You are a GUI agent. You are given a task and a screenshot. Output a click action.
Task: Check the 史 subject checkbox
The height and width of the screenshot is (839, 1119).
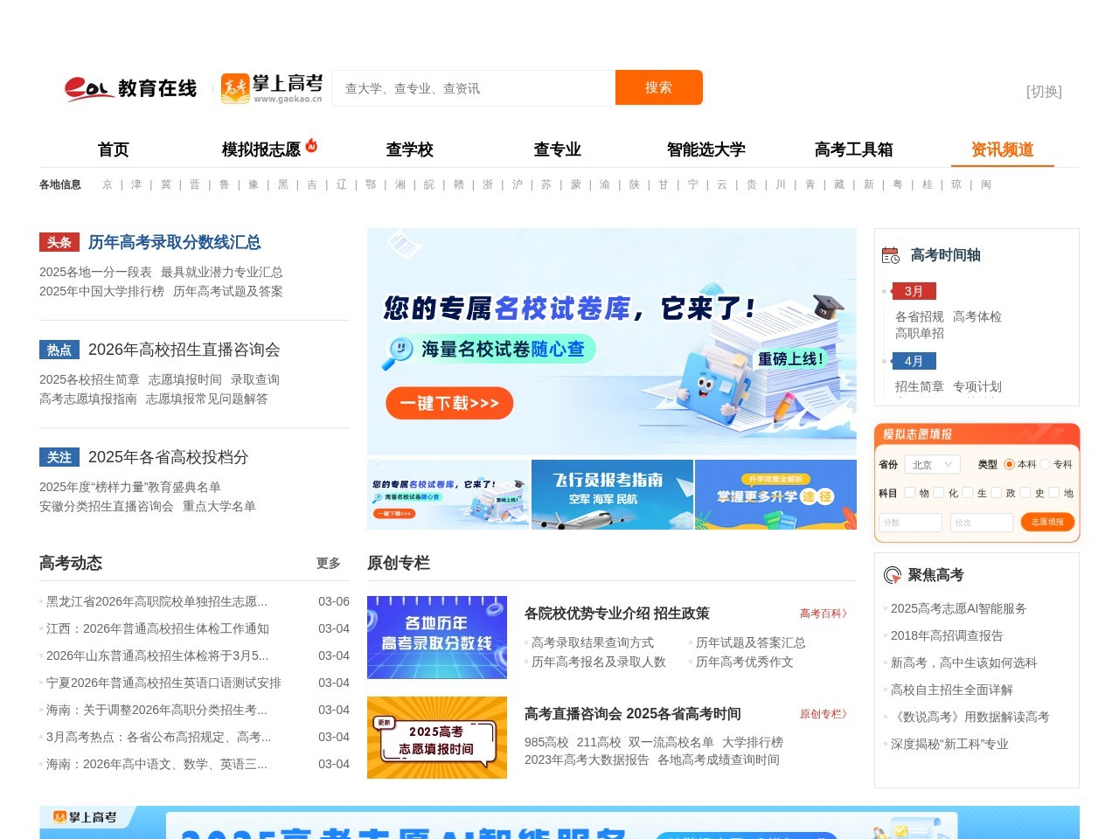tap(1025, 493)
